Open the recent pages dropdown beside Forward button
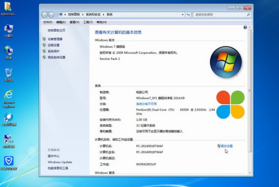 click(56, 15)
